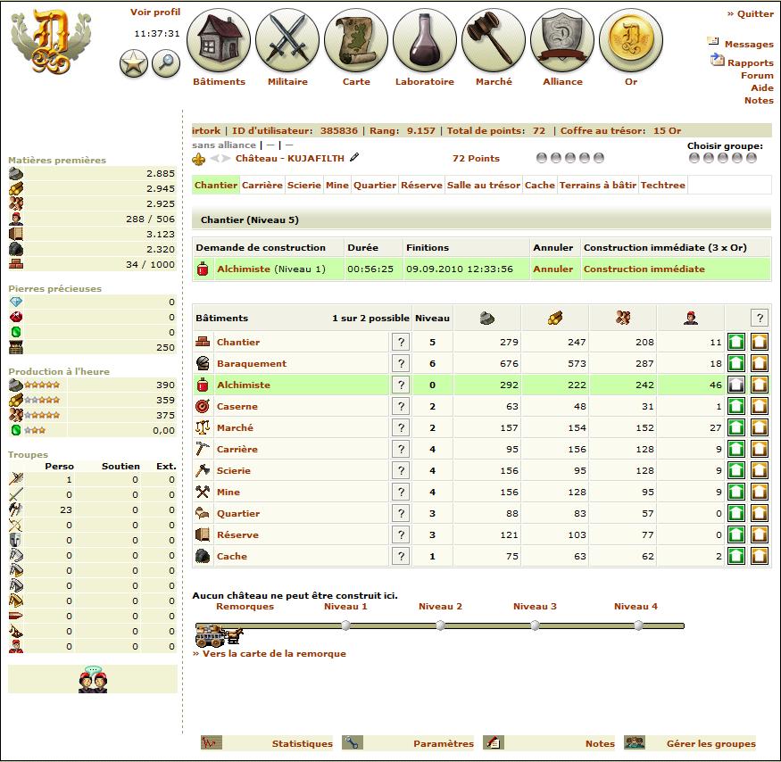
Task: Click the help button for Baraquement row
Action: coord(401,363)
